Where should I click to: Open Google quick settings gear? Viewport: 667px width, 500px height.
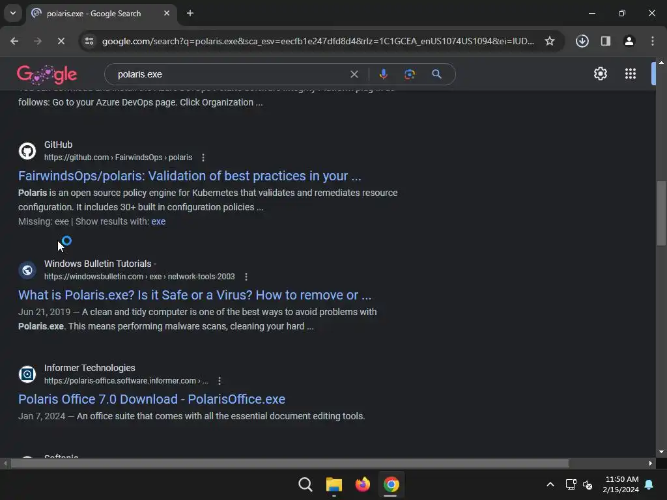pyautogui.click(x=600, y=74)
